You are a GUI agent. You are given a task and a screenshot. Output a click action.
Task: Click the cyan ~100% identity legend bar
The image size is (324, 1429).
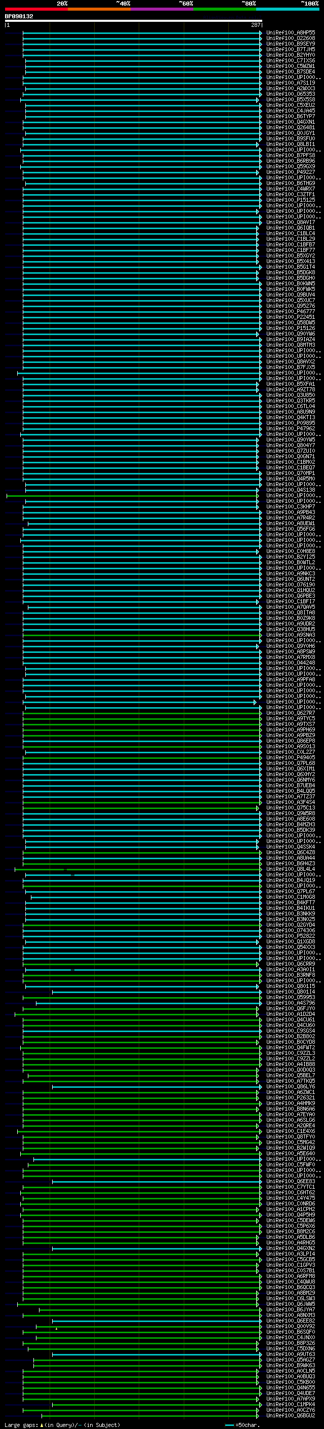pyautogui.click(x=288, y=10)
